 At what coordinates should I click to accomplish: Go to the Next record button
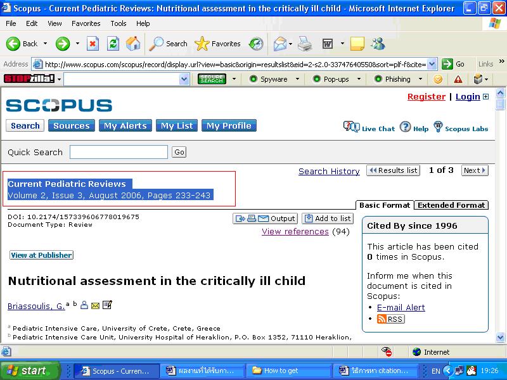click(474, 170)
